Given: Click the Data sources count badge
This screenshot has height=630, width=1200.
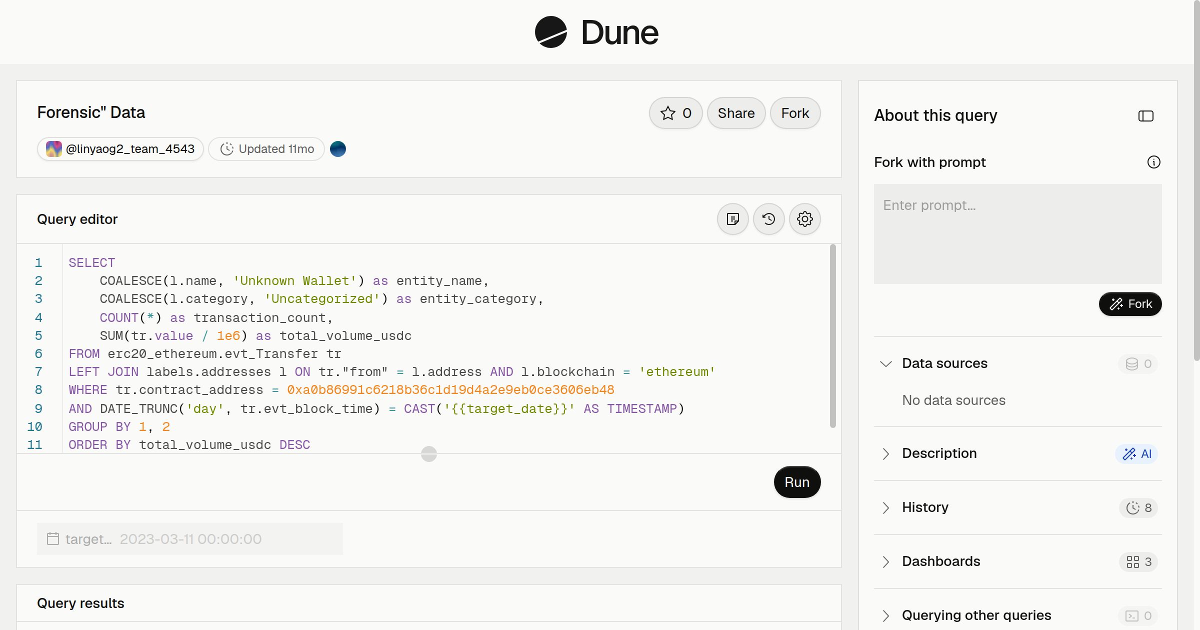Looking at the screenshot, I should coord(1138,364).
